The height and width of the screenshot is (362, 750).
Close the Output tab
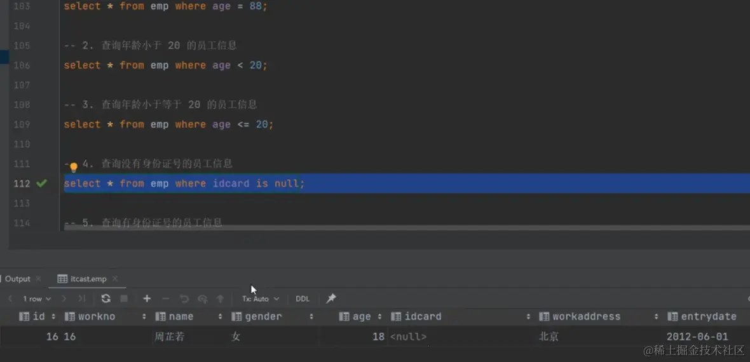coord(38,279)
